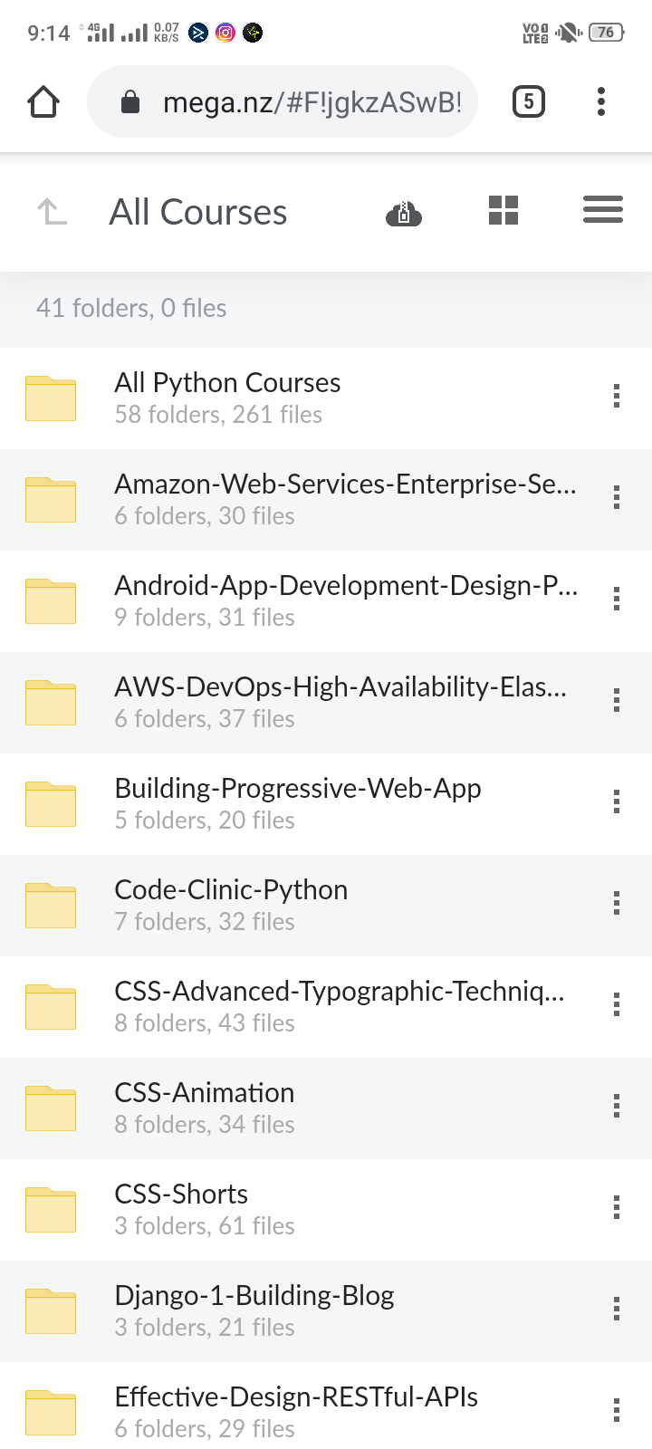Viewport: 652px width, 1449px height.
Task: Open the Chrome three-dot overflow menu
Action: [x=601, y=101]
